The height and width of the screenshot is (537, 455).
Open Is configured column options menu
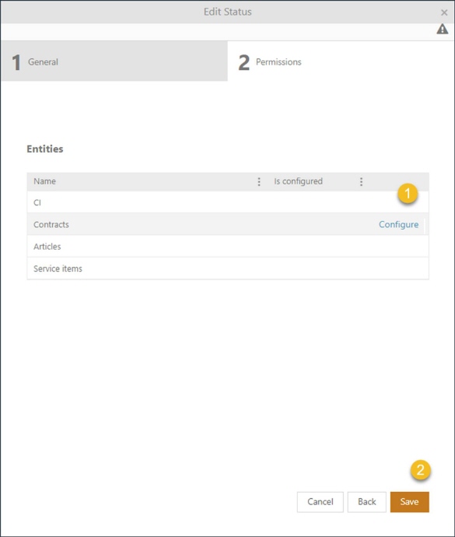[x=361, y=181]
